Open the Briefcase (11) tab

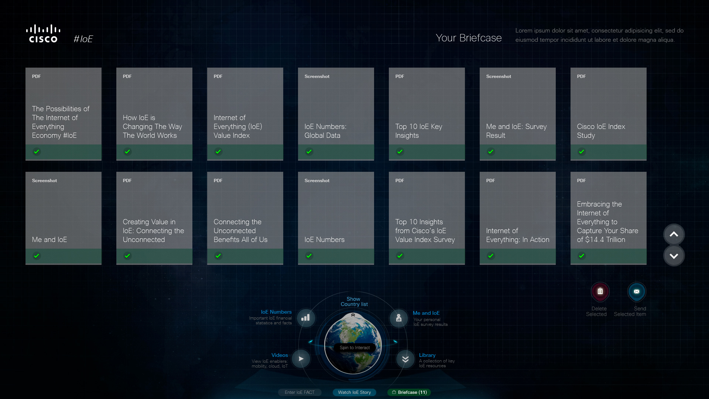pyautogui.click(x=409, y=392)
